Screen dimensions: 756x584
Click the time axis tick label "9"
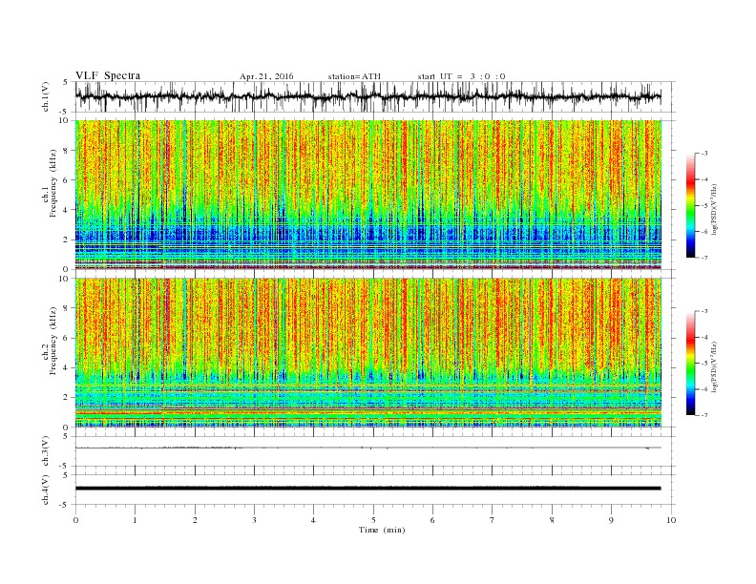[x=611, y=520]
